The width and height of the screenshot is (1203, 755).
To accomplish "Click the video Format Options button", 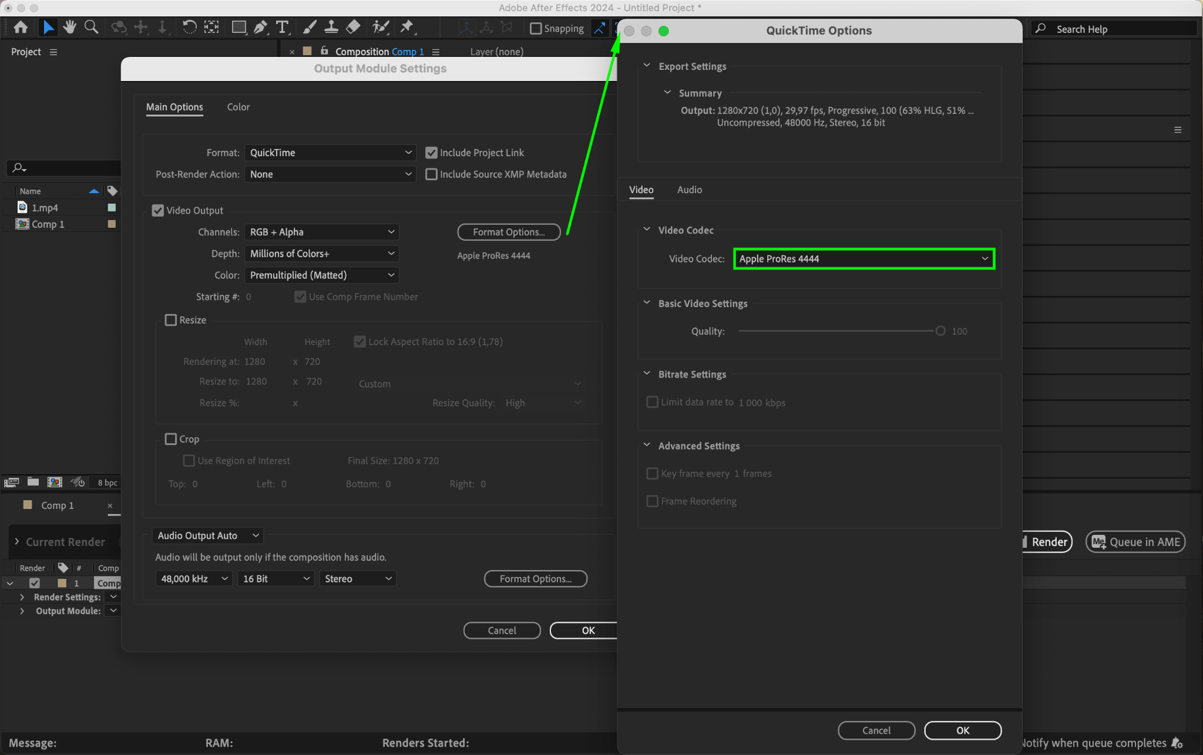I will click(509, 232).
